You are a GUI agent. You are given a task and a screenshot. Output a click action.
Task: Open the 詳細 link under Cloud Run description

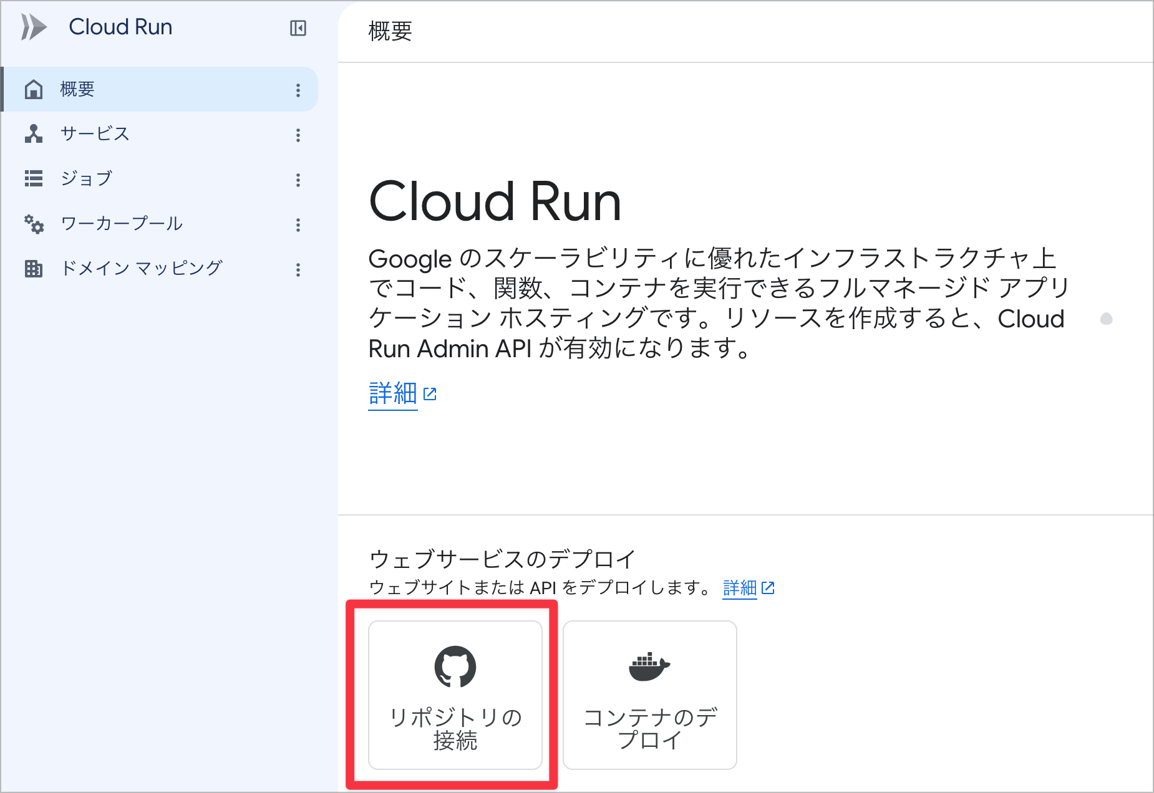pyautogui.click(x=392, y=393)
